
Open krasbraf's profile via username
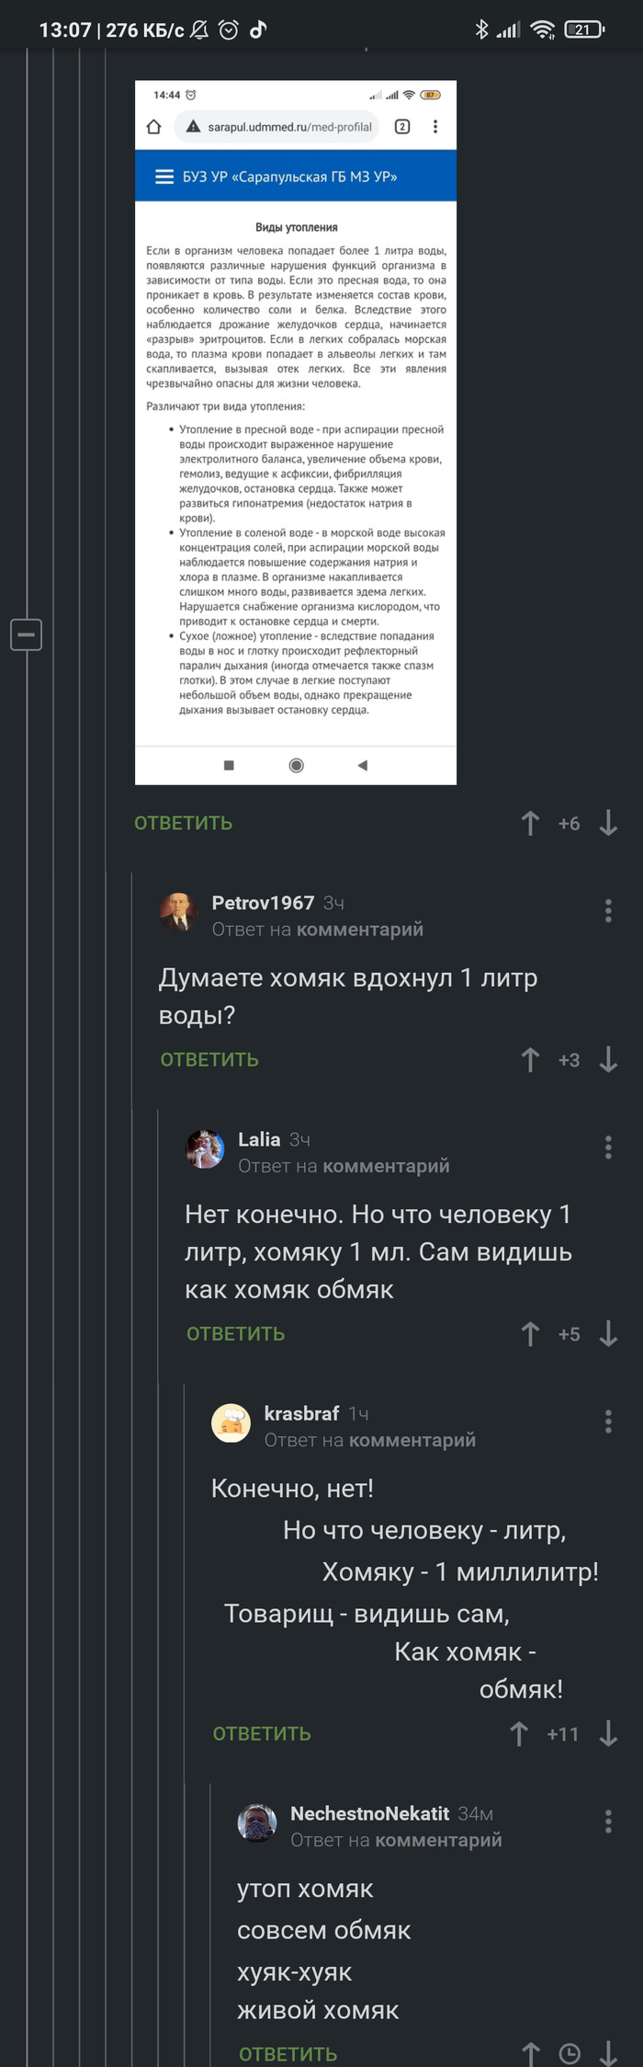(302, 1413)
